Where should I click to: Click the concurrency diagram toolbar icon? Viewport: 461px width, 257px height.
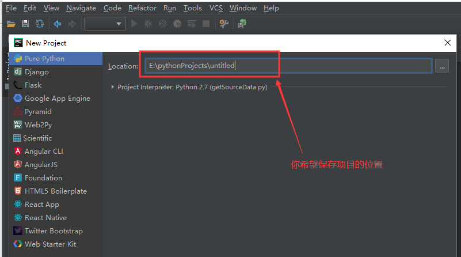pyautogui.click(x=192, y=24)
